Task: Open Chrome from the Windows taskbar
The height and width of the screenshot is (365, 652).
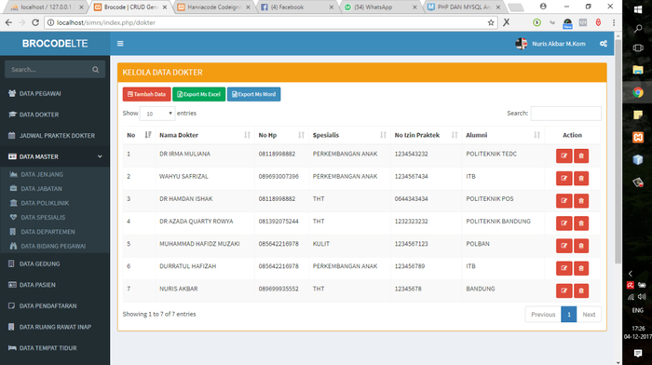Action: 637,92
